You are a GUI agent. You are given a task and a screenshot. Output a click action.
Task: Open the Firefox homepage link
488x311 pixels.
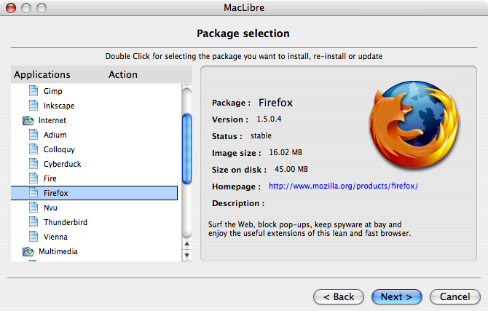[x=343, y=186]
